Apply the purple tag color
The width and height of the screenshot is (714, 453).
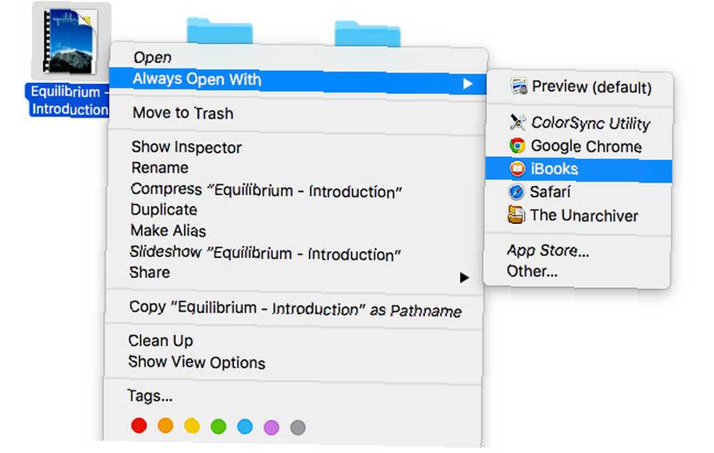(271, 427)
